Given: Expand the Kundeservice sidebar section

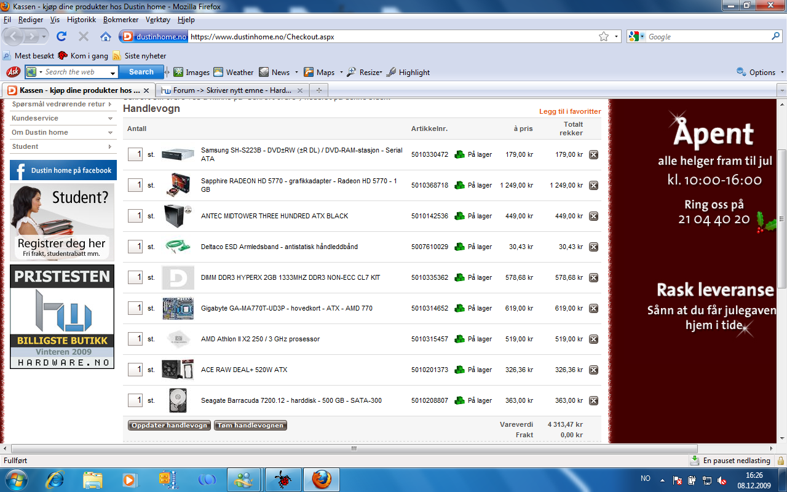Looking at the screenshot, I should [x=63, y=118].
